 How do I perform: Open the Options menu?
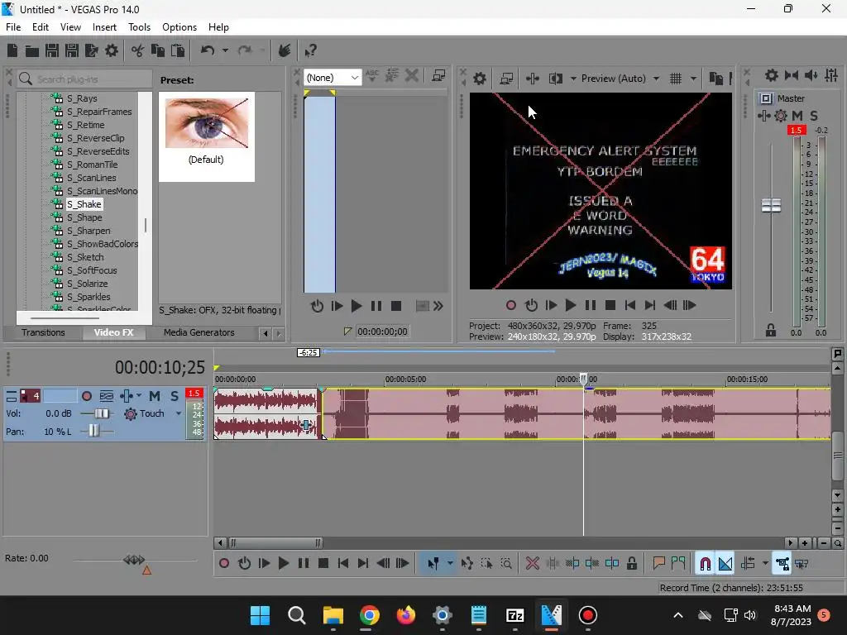tap(179, 27)
